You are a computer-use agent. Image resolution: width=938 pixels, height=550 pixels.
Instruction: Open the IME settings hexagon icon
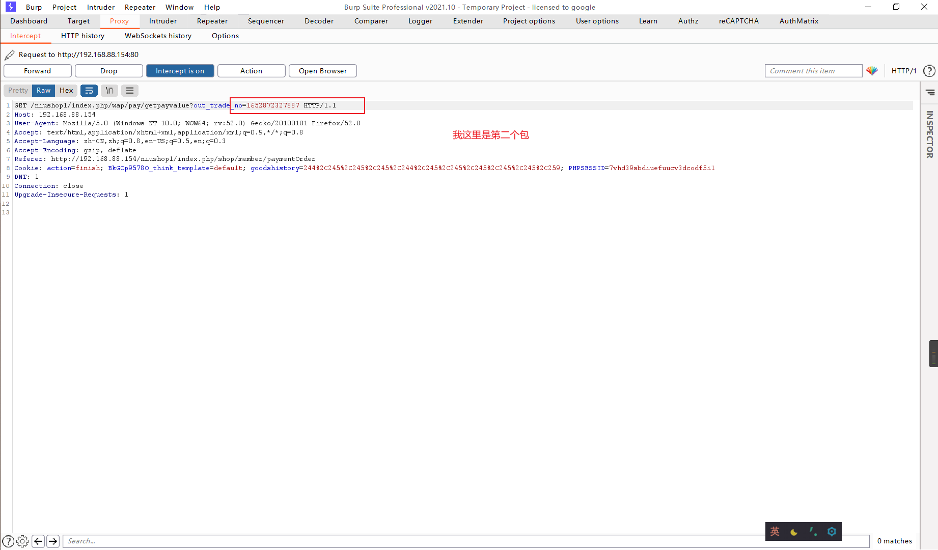click(x=832, y=532)
